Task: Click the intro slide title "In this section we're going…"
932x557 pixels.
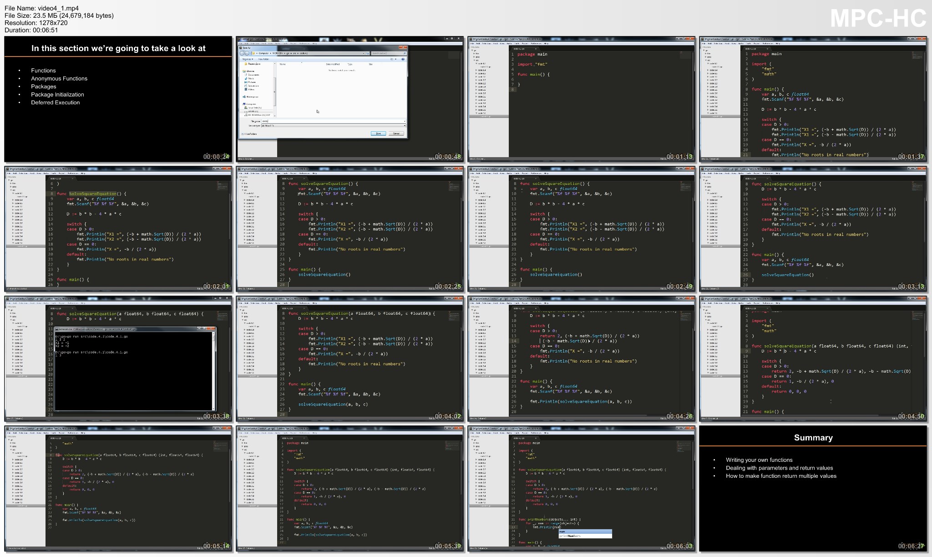Action: [x=118, y=48]
